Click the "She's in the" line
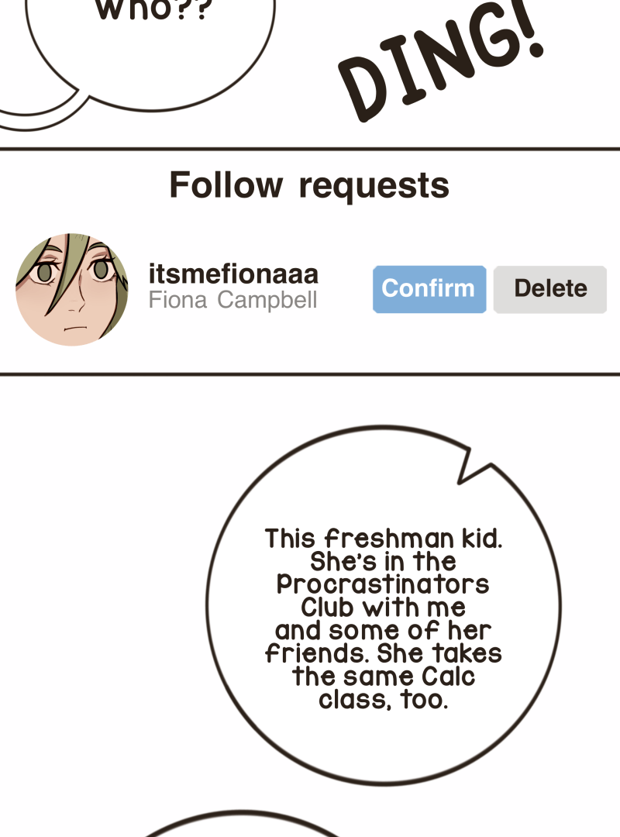The width and height of the screenshot is (620, 837). click(x=383, y=562)
